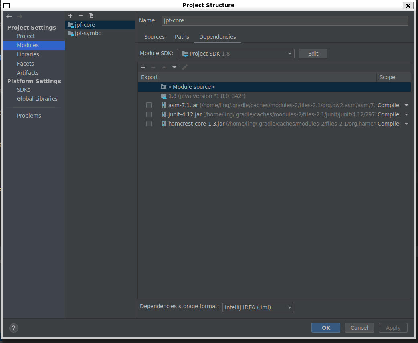Viewport: 418px width, 343px height.
Task: Select the jpf-symbc module
Action: coord(88,33)
